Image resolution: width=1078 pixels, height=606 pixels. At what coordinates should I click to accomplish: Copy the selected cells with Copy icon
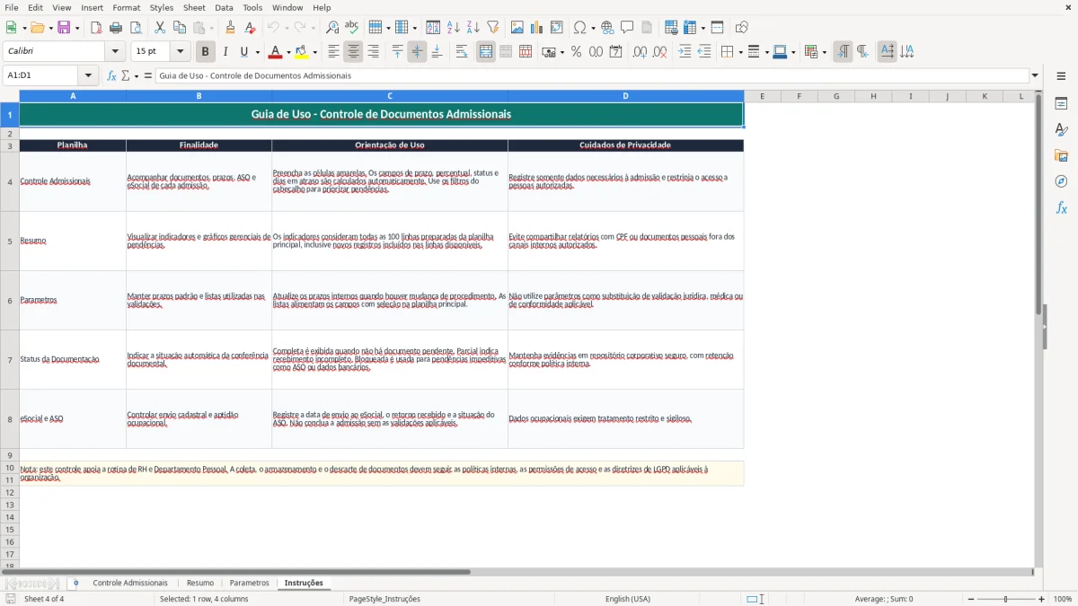pyautogui.click(x=180, y=28)
